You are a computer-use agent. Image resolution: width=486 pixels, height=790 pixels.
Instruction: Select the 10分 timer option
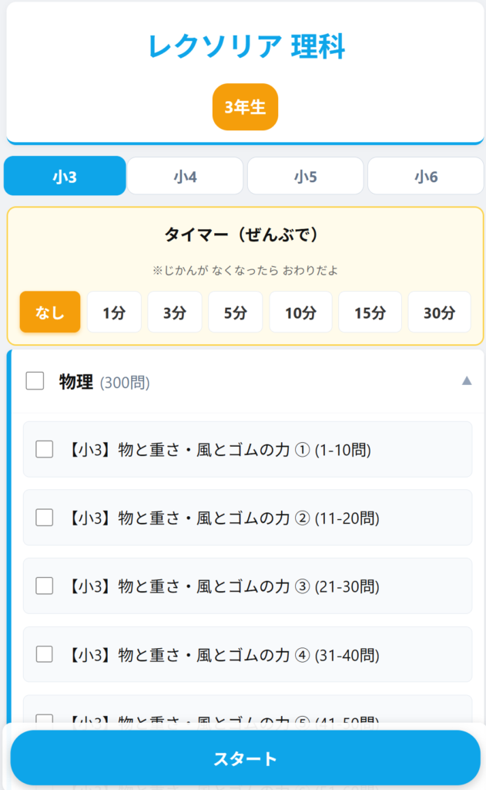click(x=300, y=312)
